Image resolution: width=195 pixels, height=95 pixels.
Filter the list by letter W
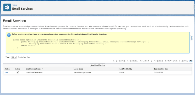(174, 61)
